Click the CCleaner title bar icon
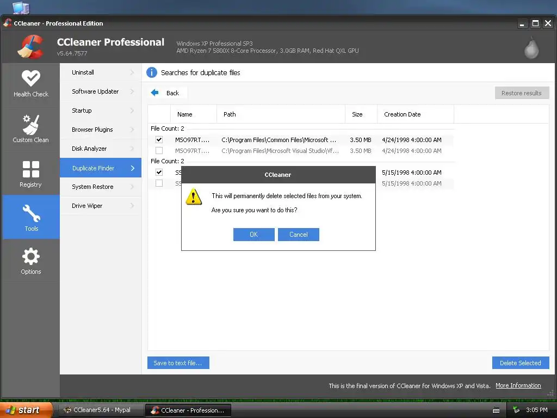 pos(8,23)
